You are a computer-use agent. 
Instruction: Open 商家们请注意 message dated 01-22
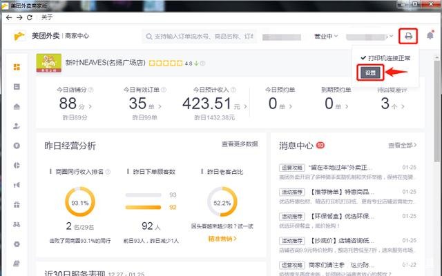(x=347, y=268)
